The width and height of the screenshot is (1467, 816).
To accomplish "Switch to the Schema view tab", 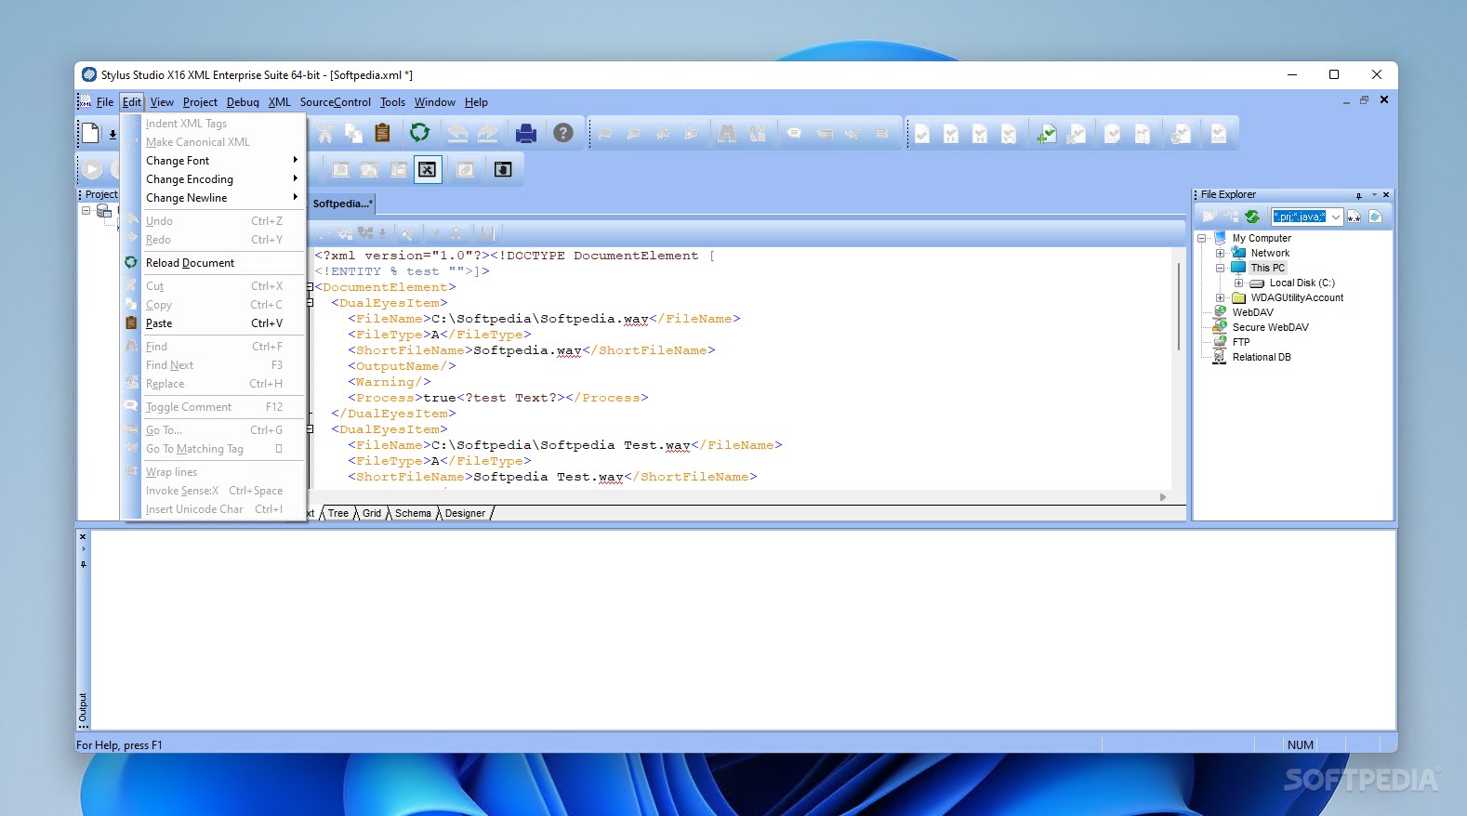I will tap(413, 513).
